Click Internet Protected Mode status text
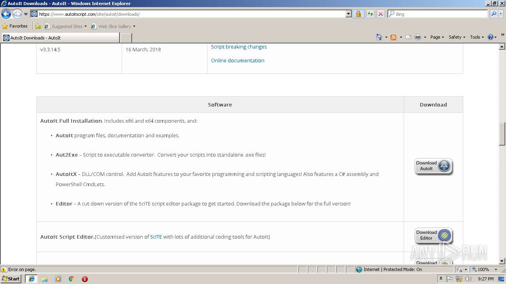This screenshot has height=284, width=506. click(393, 269)
